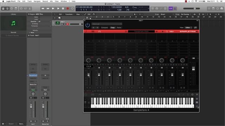Open the tracks area View dropdown

coord(79,14)
